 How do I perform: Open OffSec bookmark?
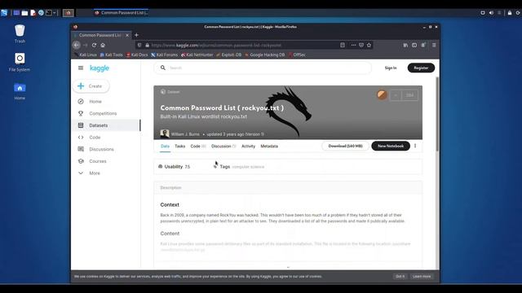coord(297,55)
